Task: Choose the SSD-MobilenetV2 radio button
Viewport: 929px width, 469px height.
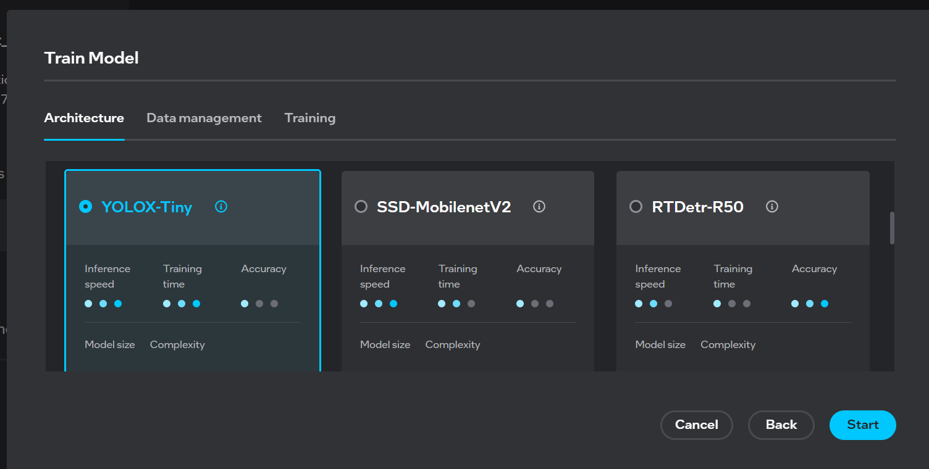Action: (361, 207)
